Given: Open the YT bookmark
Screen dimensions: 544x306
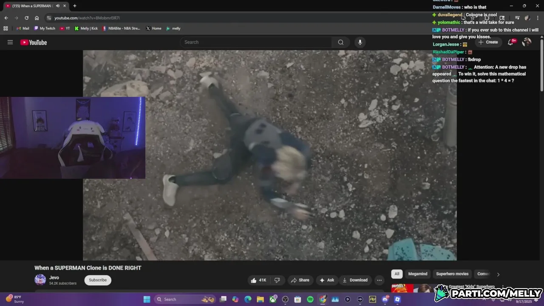Looking at the screenshot, I should point(65,28).
